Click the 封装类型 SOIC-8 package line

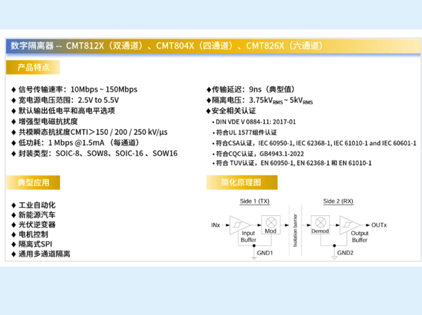95,153
